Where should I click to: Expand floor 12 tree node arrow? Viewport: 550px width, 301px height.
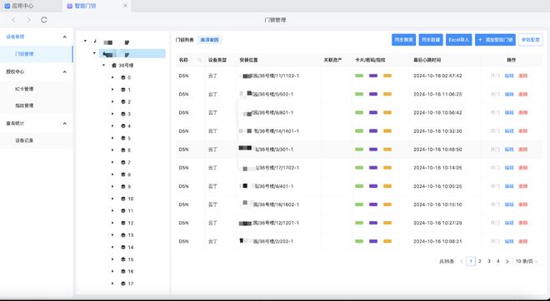tap(112, 223)
